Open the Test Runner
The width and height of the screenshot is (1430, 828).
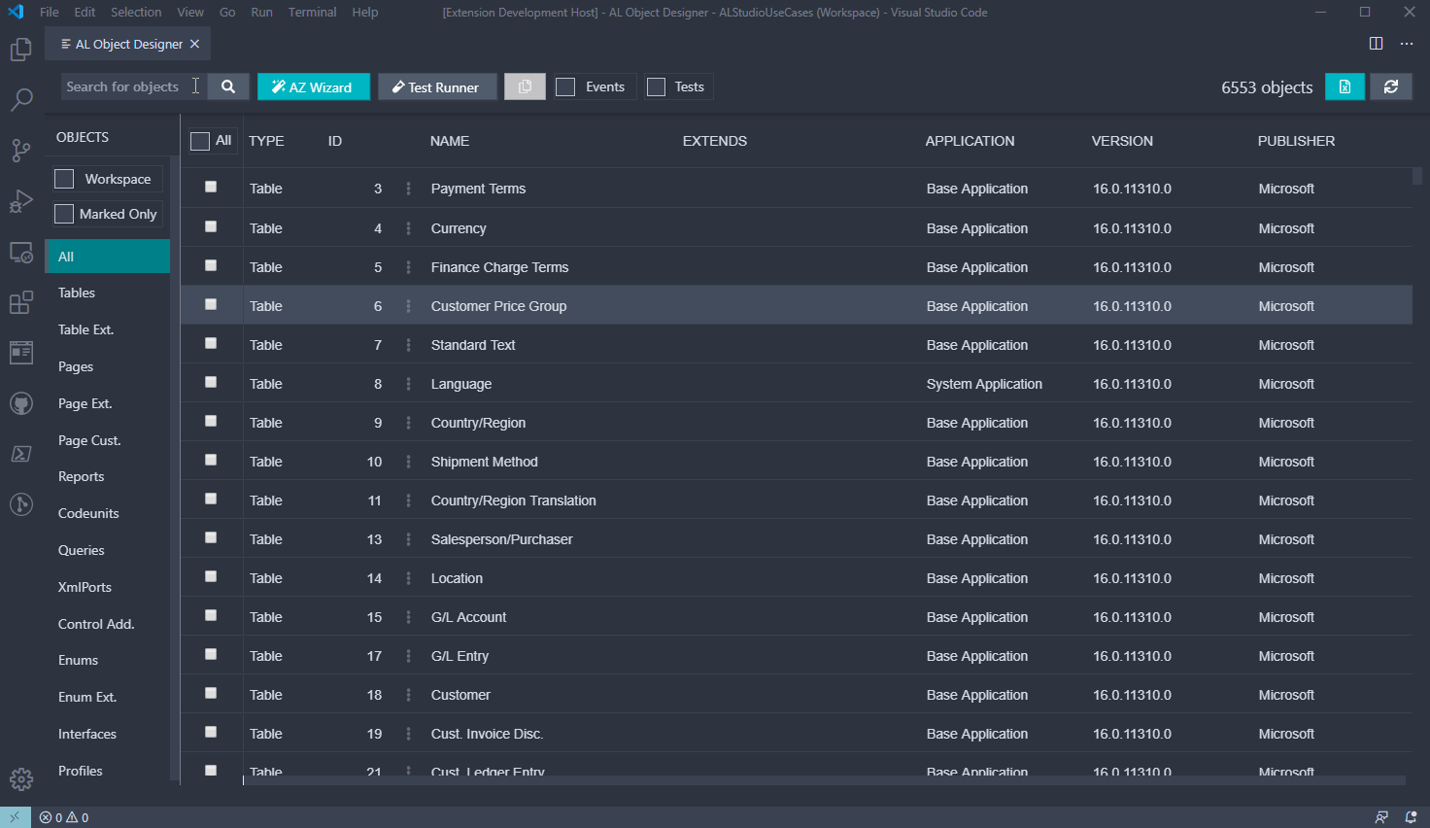point(437,86)
